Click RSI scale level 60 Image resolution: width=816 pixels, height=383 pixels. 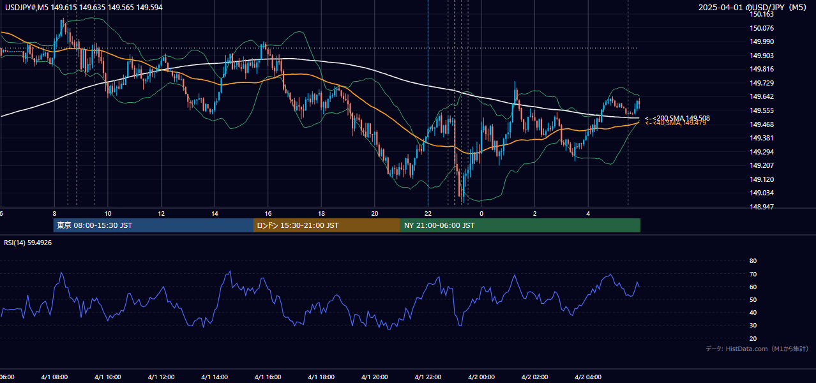(753, 287)
